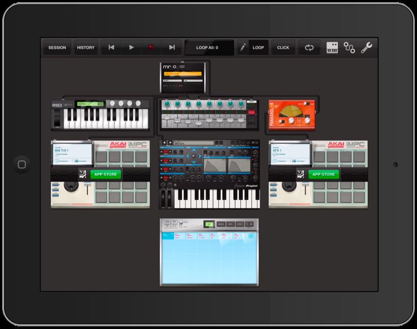Tap the right iMPC round data dial
The width and height of the screenshot is (417, 329).
(289, 186)
